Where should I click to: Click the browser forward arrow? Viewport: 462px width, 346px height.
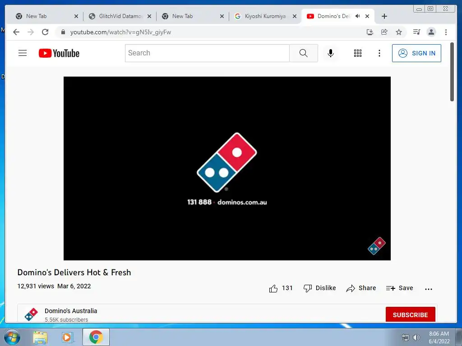[x=31, y=32]
